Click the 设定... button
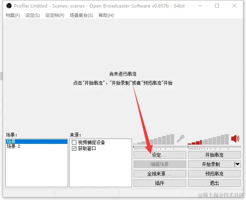 (x=160, y=155)
